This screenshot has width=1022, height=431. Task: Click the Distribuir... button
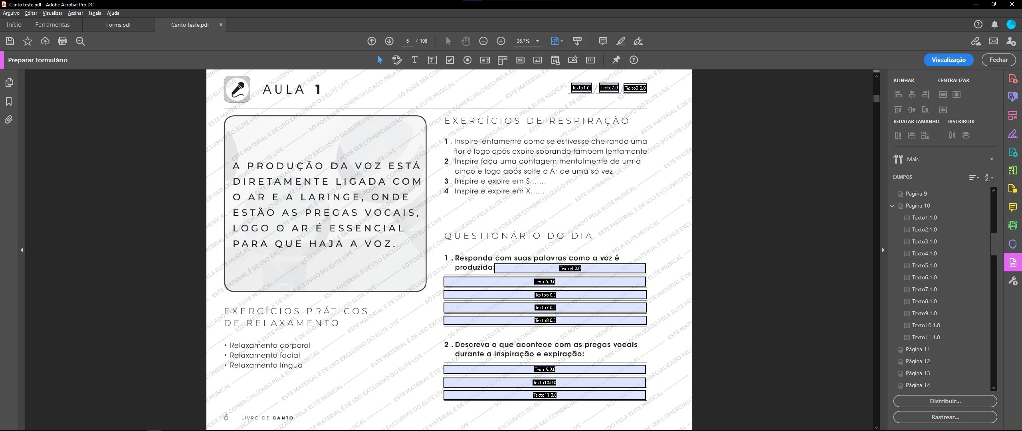(x=945, y=401)
